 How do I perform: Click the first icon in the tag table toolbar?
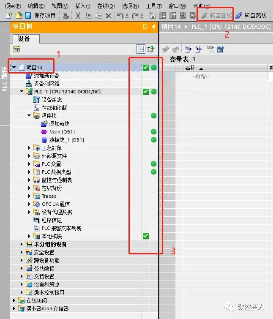166,49
